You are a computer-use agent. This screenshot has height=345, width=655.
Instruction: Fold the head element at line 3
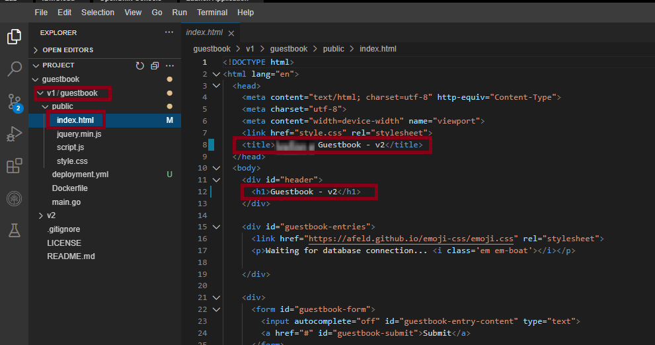(215, 86)
